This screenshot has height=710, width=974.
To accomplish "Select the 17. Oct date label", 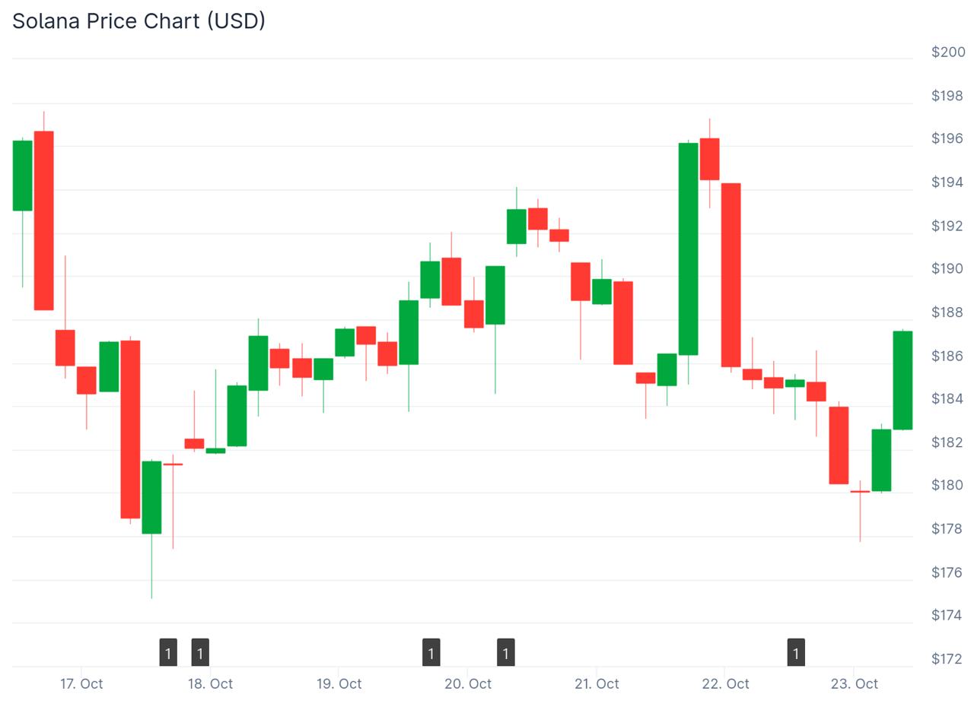I will [81, 683].
